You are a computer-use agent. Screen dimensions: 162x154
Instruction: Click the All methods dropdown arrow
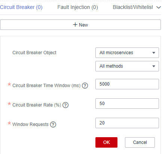tap(154, 66)
